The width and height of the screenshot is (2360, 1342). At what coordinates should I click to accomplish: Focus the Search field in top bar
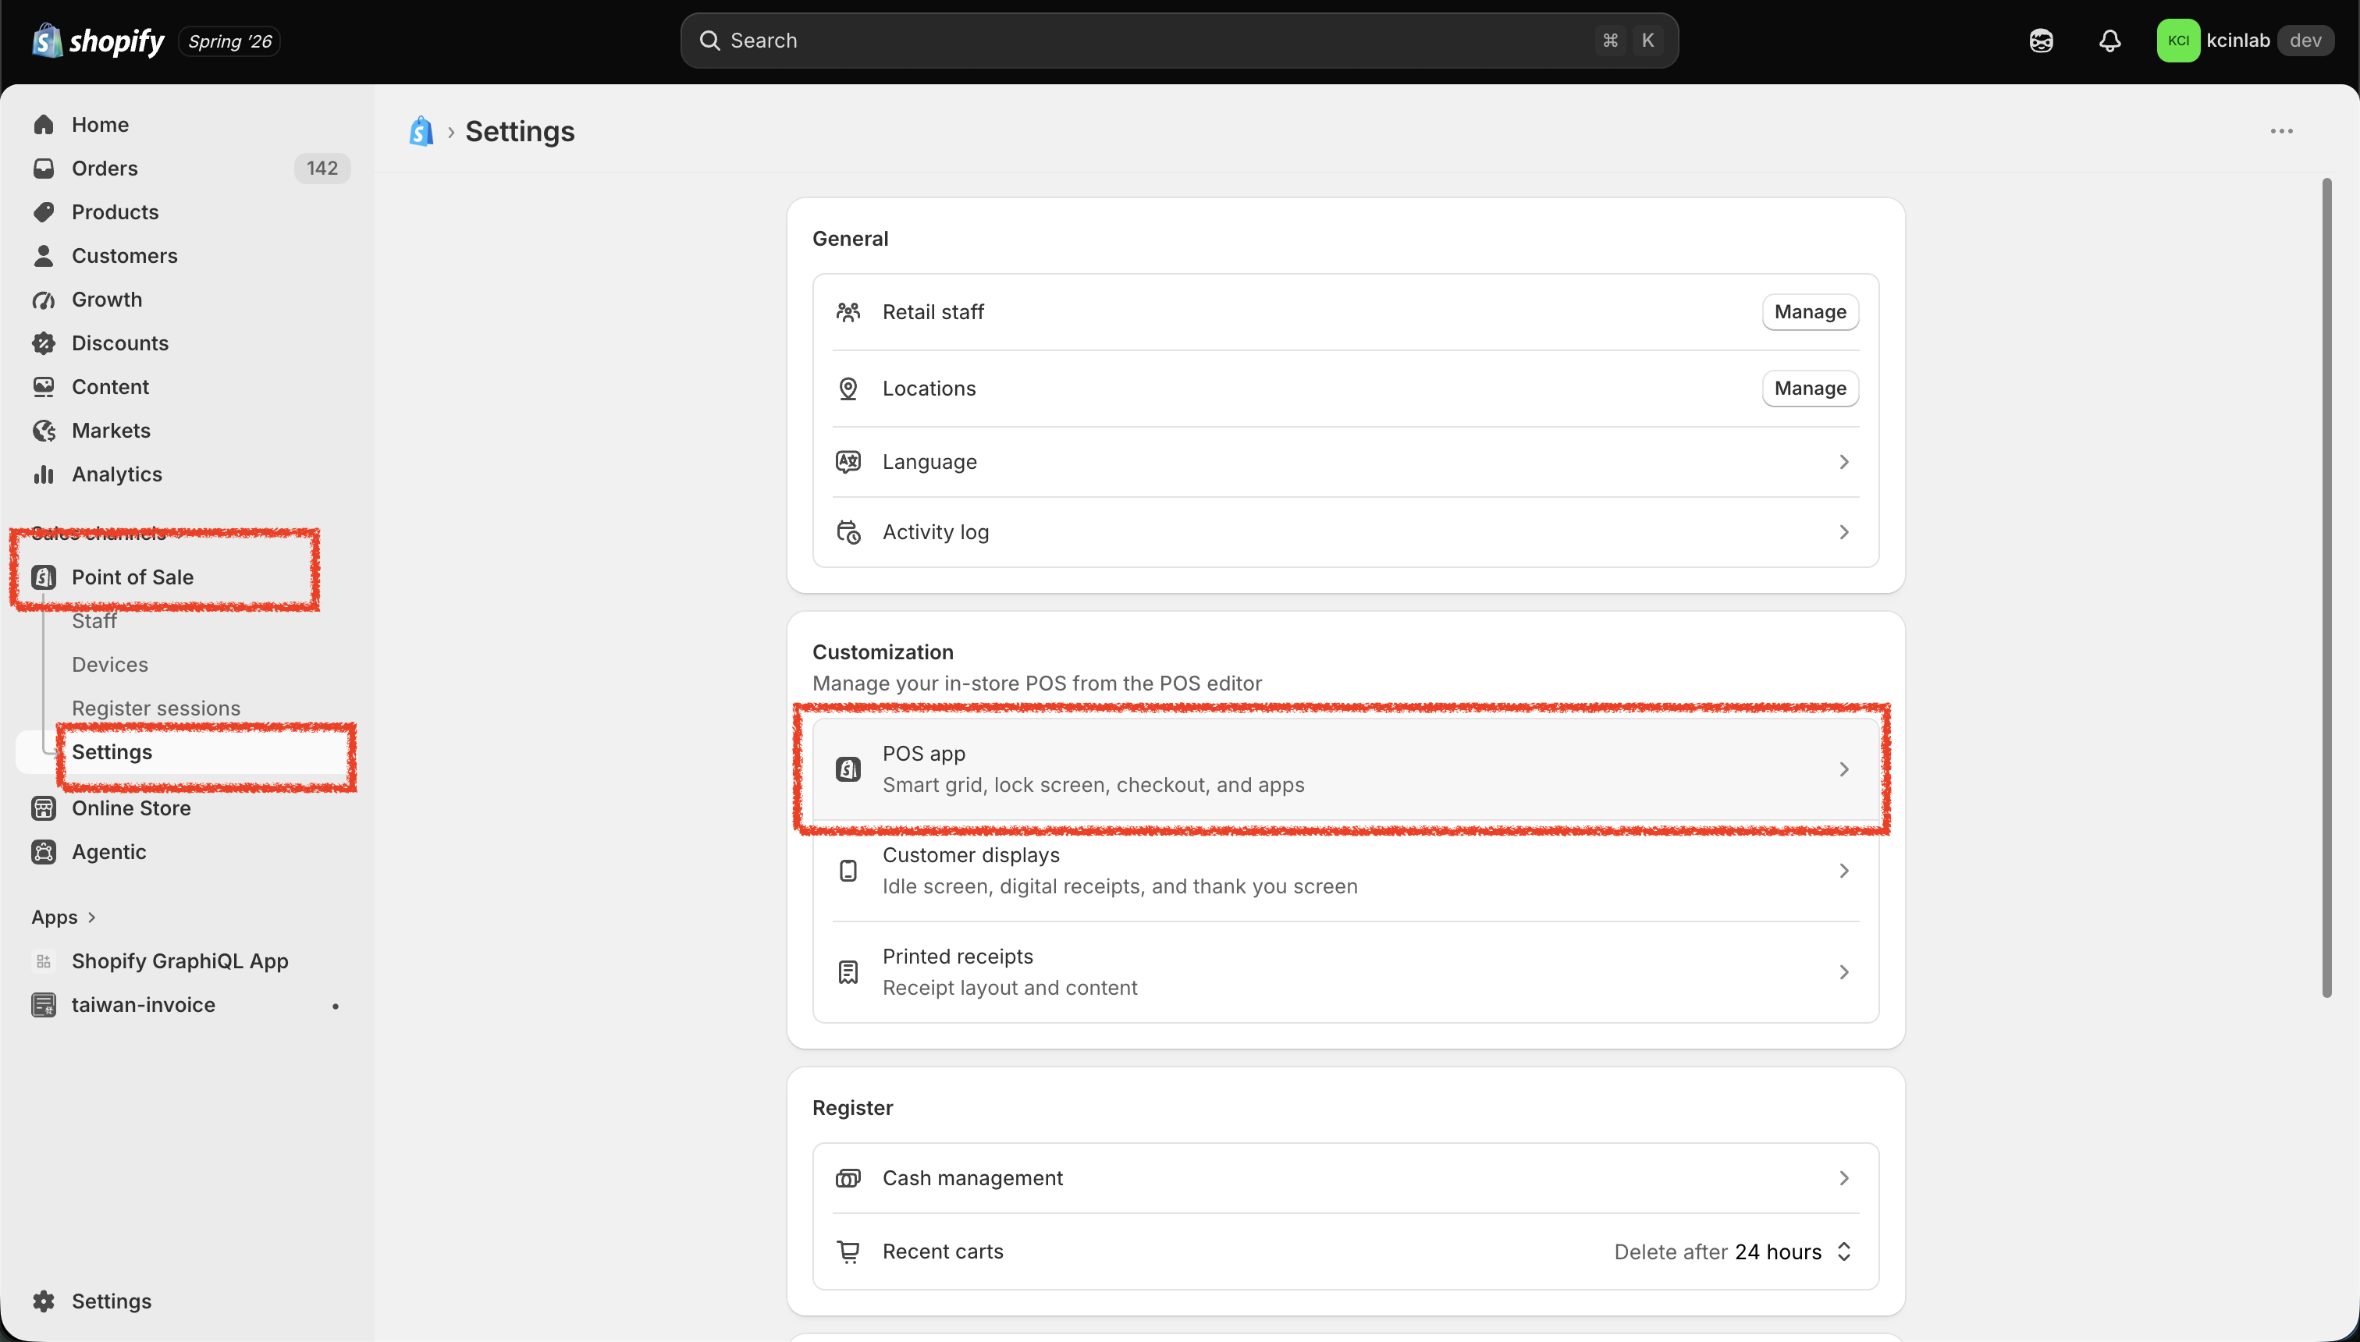coord(1179,41)
